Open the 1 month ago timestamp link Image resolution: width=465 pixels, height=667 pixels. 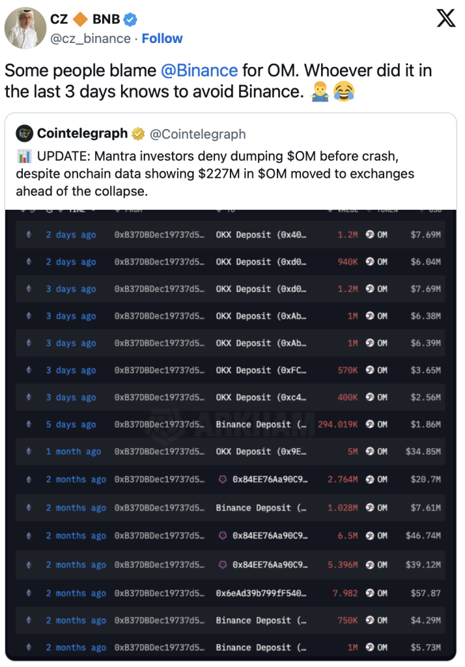tap(73, 451)
